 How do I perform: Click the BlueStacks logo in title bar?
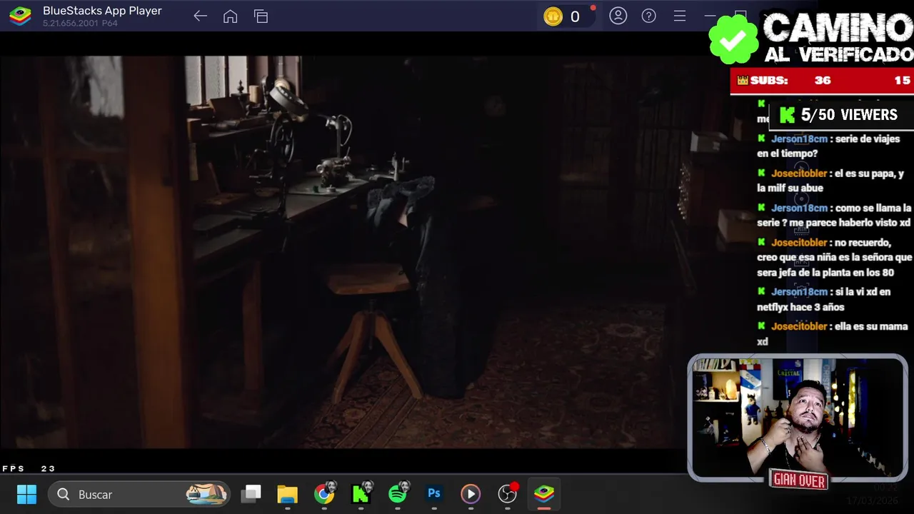click(x=20, y=16)
